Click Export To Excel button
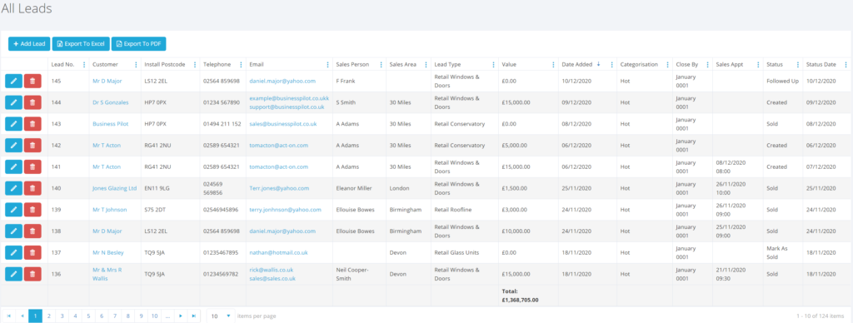The height and width of the screenshot is (323, 853). [81, 43]
